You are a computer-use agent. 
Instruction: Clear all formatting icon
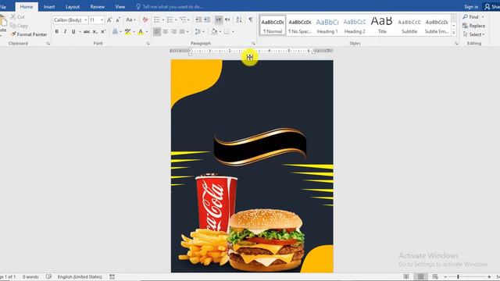[145, 20]
